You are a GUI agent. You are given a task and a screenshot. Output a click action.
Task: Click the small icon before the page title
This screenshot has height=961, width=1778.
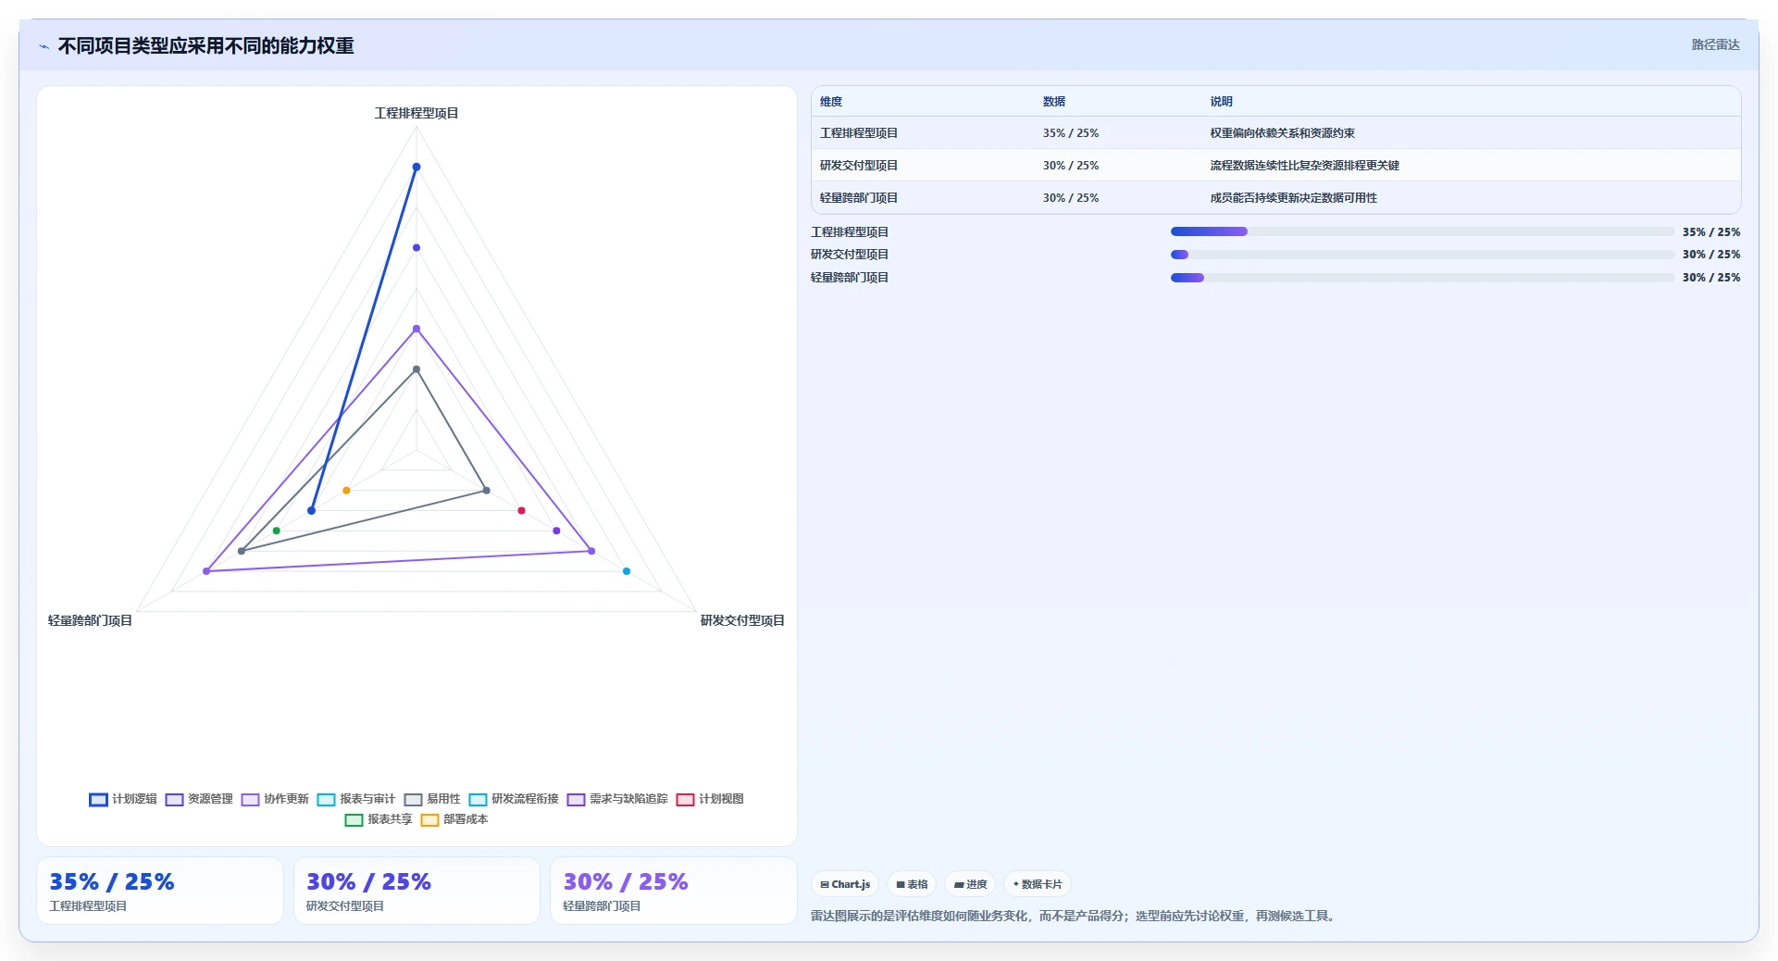(x=44, y=46)
